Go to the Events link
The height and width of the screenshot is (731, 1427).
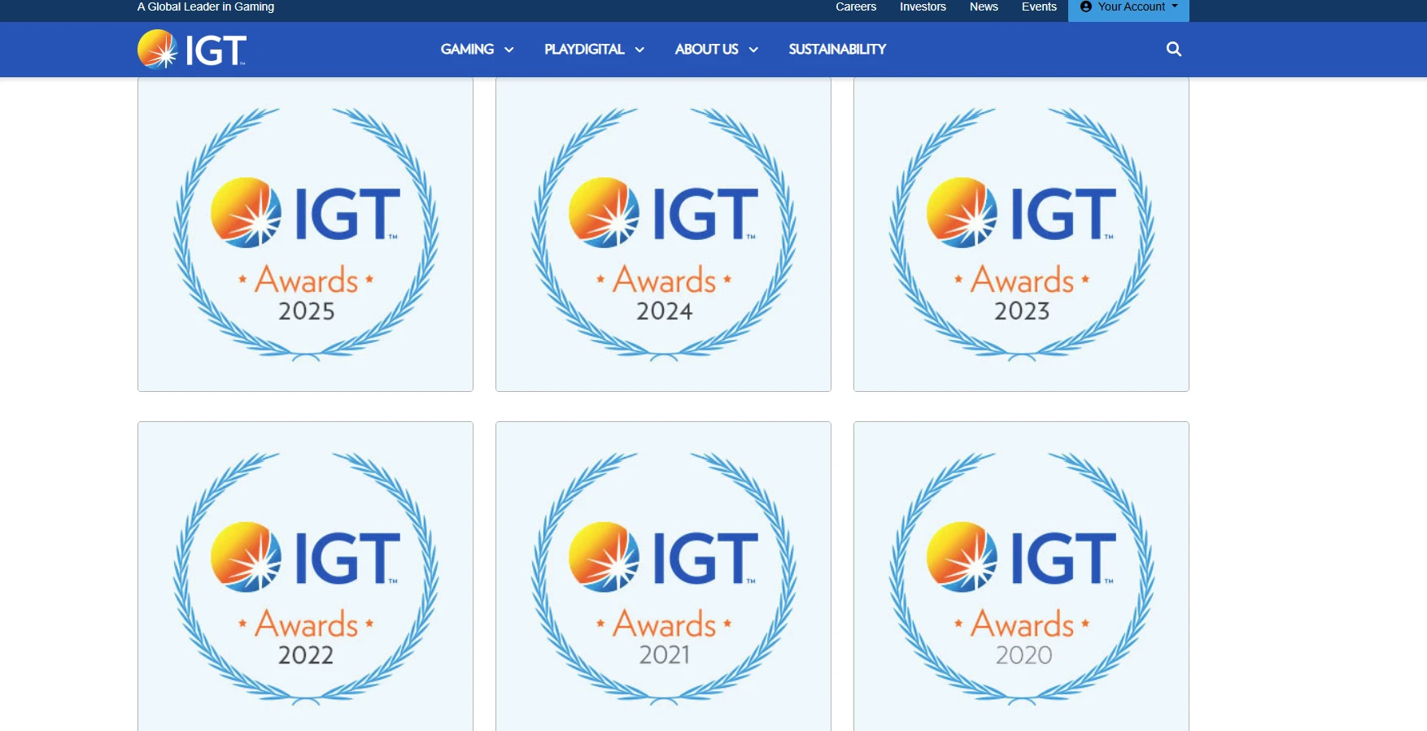pyautogui.click(x=1039, y=7)
